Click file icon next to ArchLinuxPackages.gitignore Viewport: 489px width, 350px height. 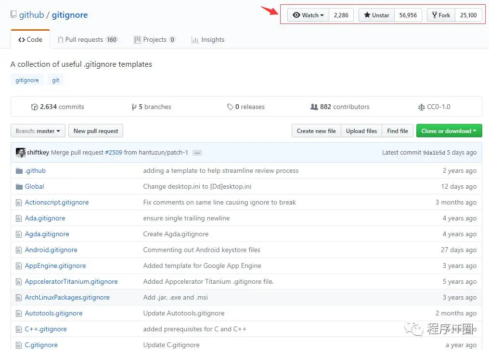(x=19, y=298)
